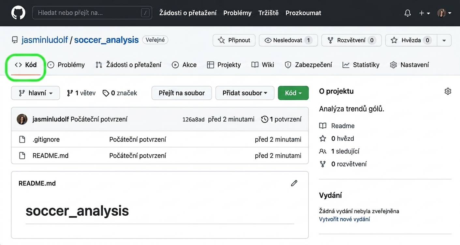Open commit hash 126a8ad
The width and height of the screenshot is (460, 245).
193,120
